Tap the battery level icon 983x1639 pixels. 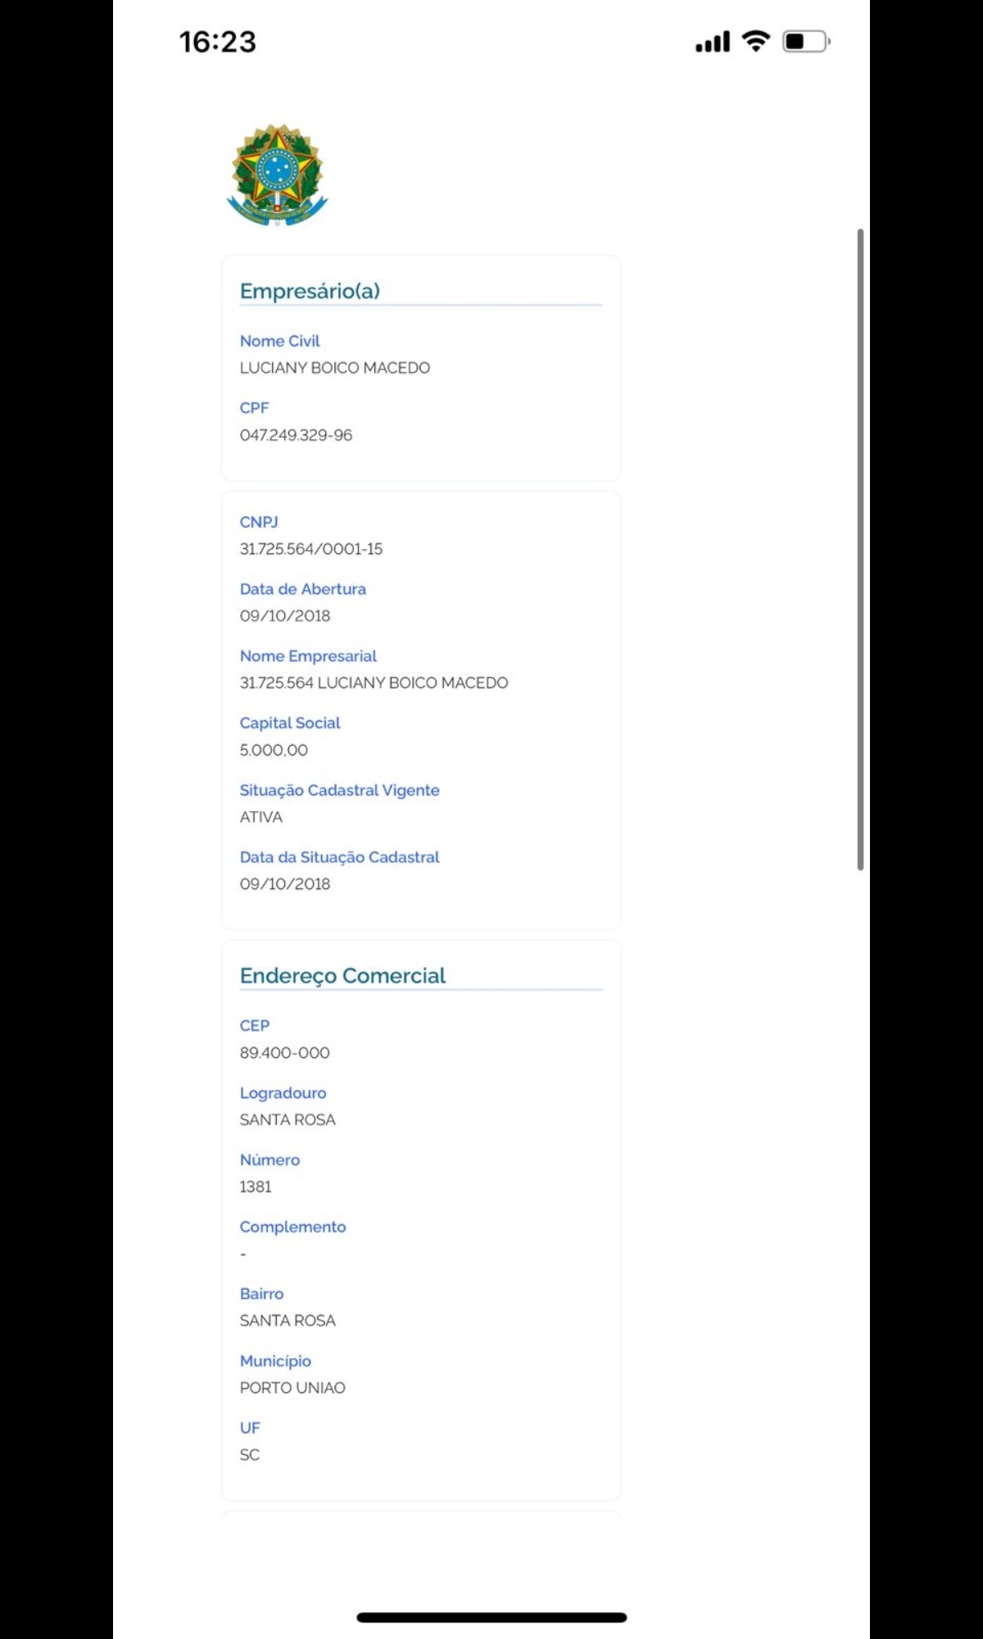pyautogui.click(x=806, y=41)
